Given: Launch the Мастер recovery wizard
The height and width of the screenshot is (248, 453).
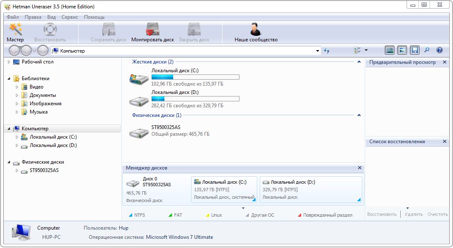Looking at the screenshot, I should tap(15, 33).
